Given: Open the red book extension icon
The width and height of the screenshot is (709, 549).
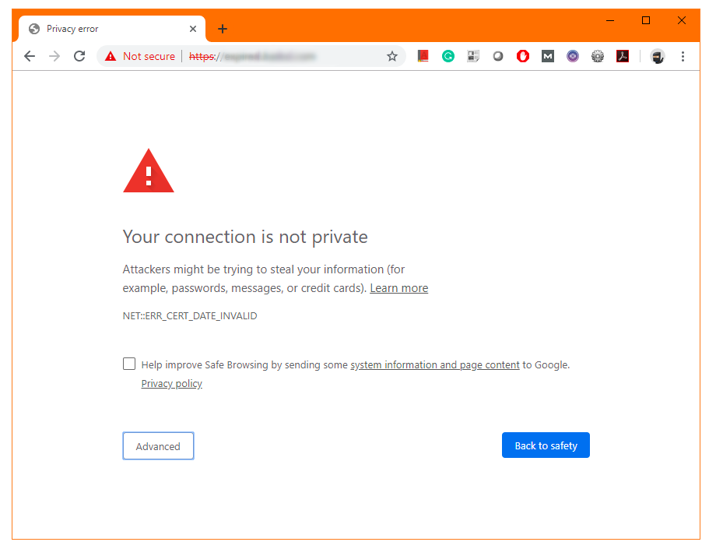Looking at the screenshot, I should [x=423, y=56].
